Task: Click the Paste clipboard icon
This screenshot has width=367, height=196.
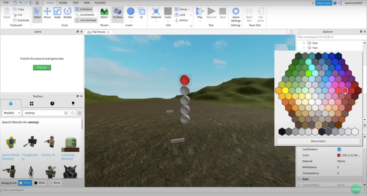Action: coord(7,13)
